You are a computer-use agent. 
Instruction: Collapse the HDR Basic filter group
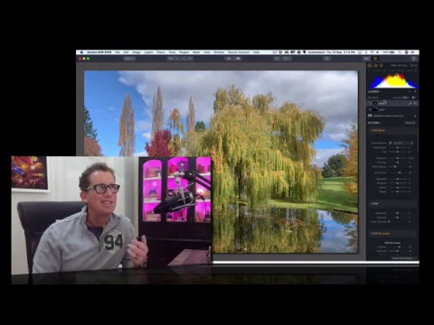(x=378, y=131)
